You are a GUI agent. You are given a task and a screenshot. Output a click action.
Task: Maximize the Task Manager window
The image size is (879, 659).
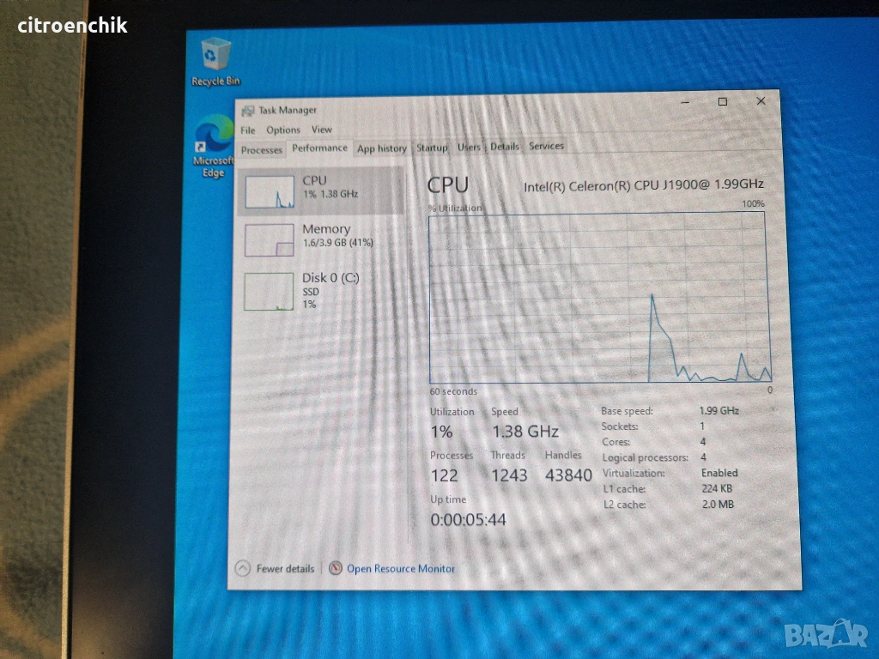pyautogui.click(x=723, y=101)
